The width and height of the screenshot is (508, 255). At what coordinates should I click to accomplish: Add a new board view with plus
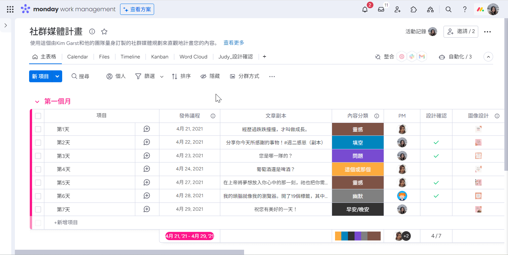click(264, 56)
